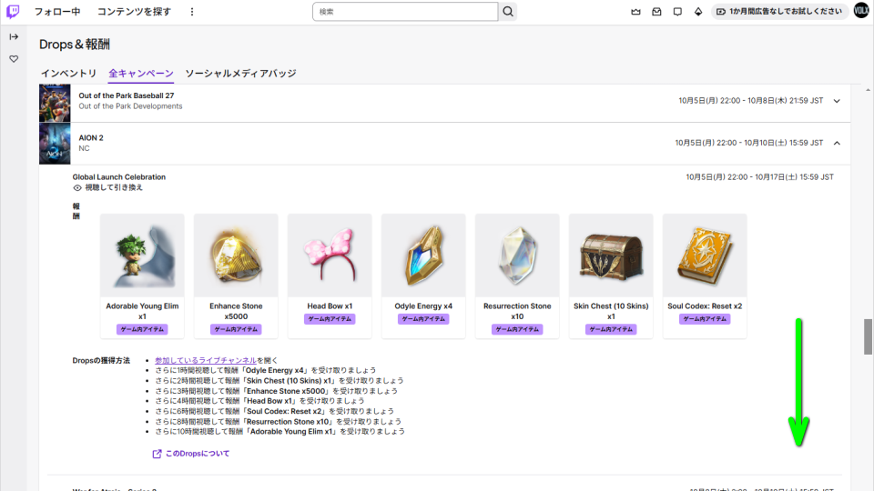The image size is (874, 491).
Task: Select the Enhance Stone x5000 reward image
Action: (236, 256)
